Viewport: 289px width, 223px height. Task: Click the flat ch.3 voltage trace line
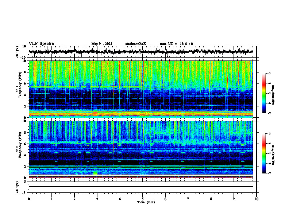coord(141,187)
